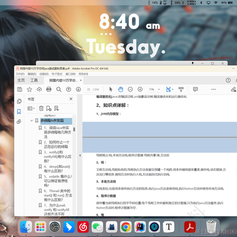Open Launchpad from the dock
Image resolution: width=237 pixels, height=237 pixels.
click(x=40, y=227)
